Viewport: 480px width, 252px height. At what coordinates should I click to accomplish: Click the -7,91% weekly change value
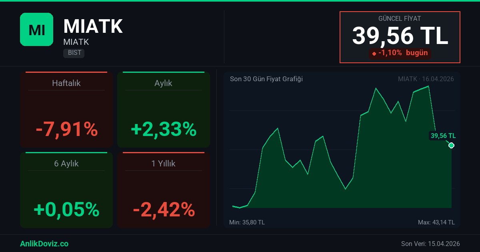coord(66,129)
